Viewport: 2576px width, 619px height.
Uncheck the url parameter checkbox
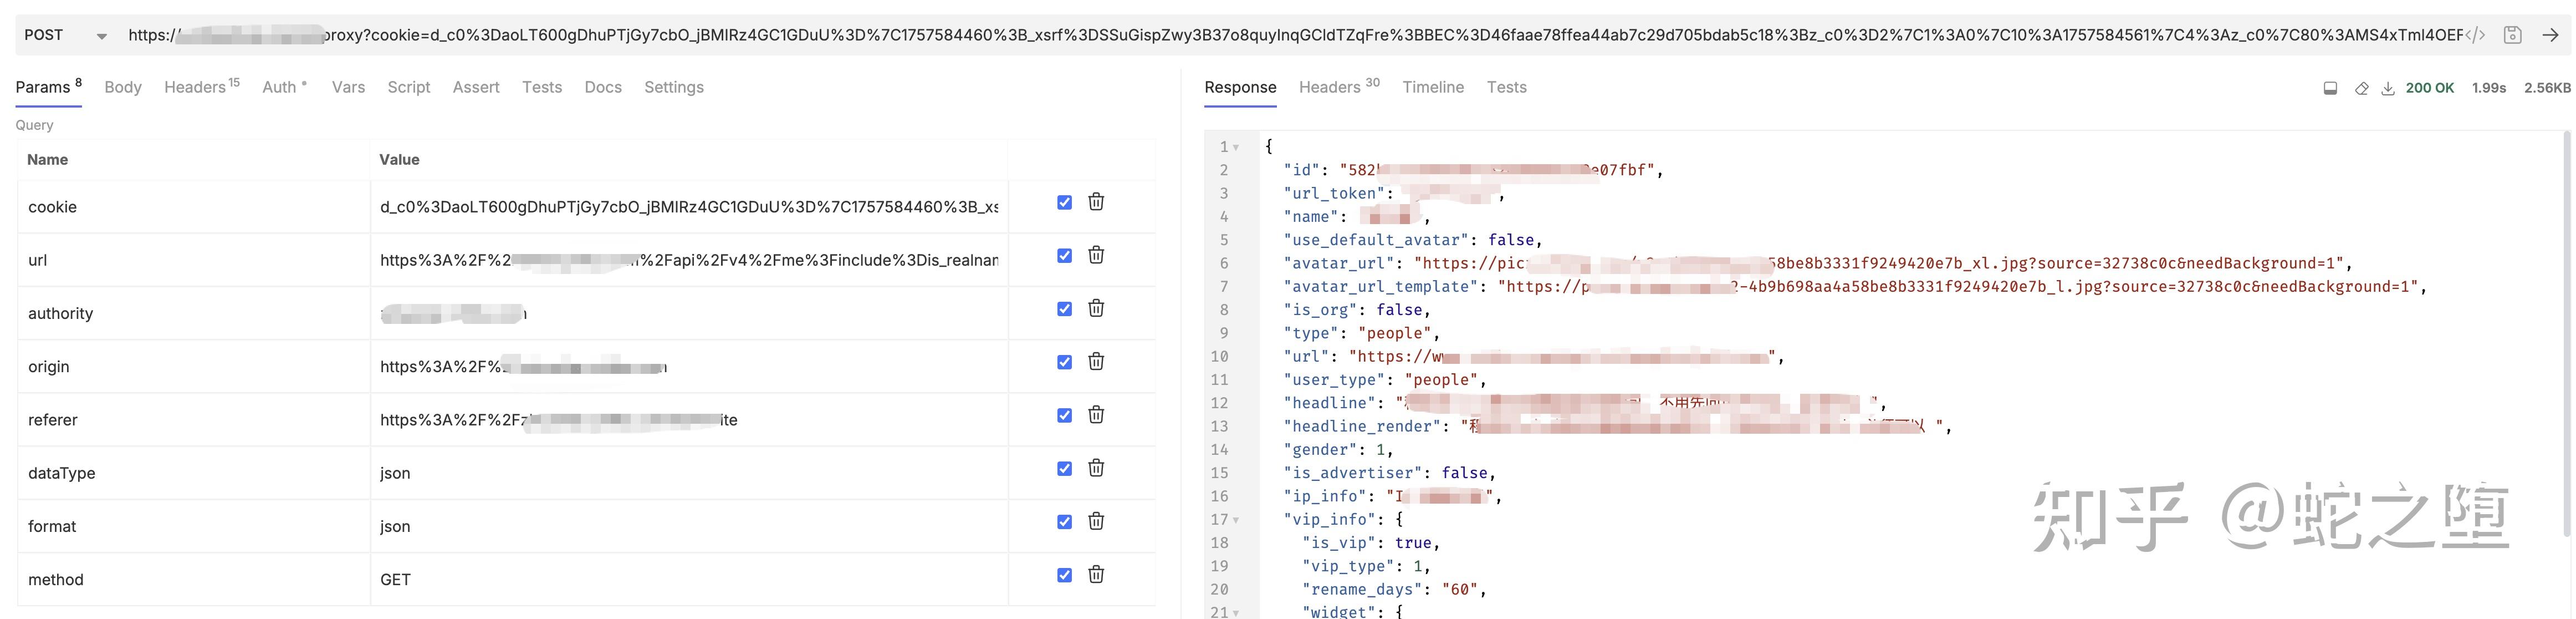[x=1064, y=255]
